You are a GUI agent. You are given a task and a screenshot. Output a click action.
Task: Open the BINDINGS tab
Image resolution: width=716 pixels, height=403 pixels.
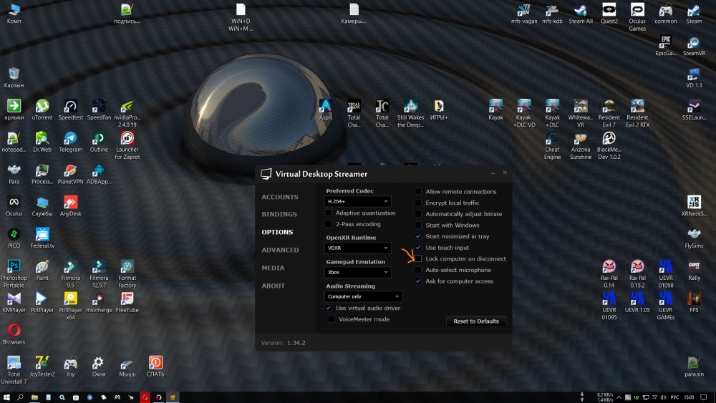click(x=279, y=214)
